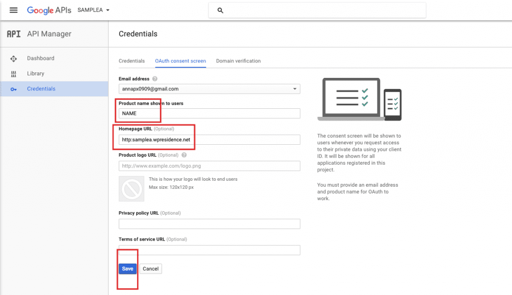Save the consent screen settings
512x295 pixels.
coord(127,269)
